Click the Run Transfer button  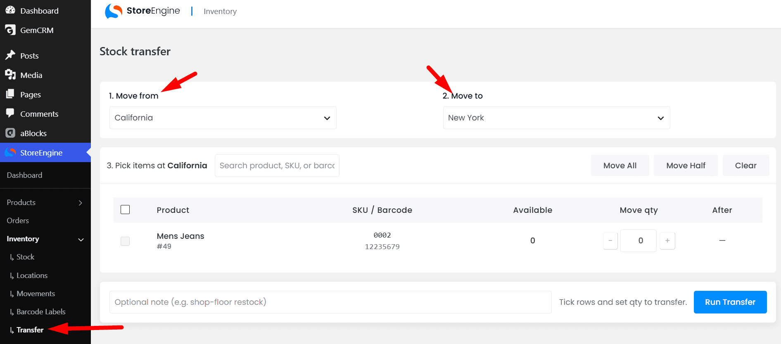tap(730, 302)
